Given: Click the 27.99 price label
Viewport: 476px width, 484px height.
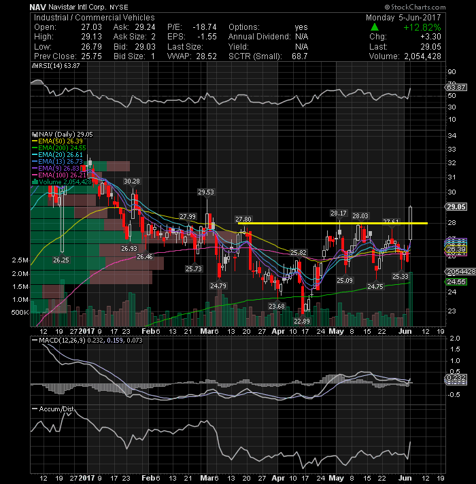Looking at the screenshot, I should (188, 216).
